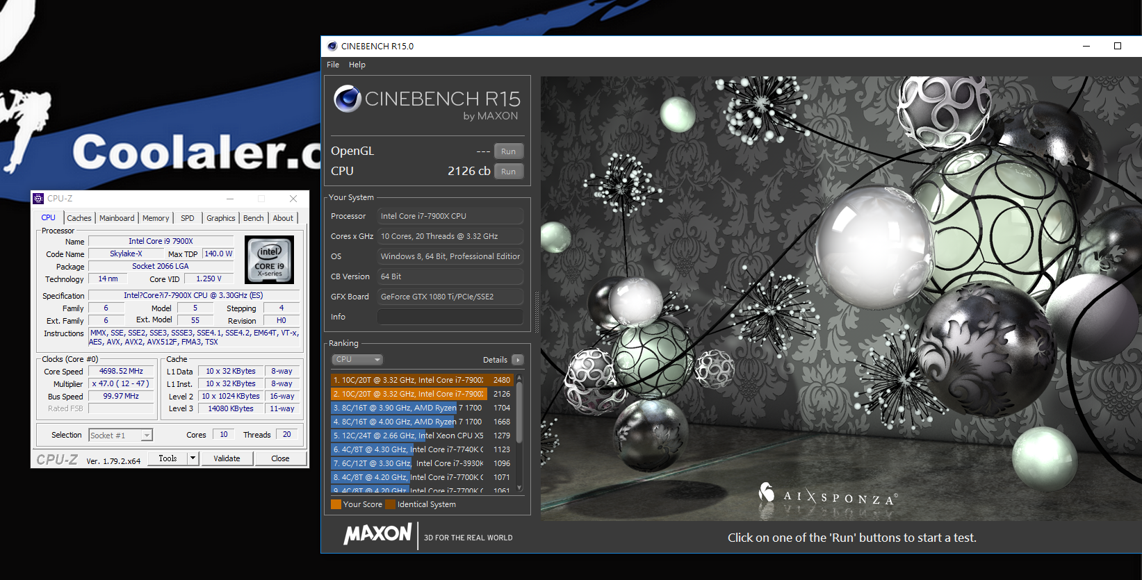Select ranking entry 5 Intel Xeon X5
Viewport: 1142px width, 580px height.
(x=422, y=436)
